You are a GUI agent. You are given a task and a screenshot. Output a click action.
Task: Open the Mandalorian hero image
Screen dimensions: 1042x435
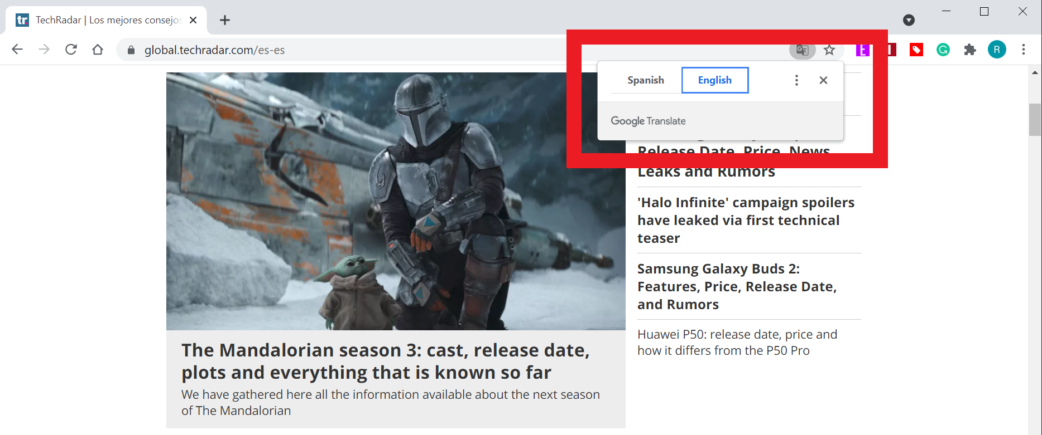396,201
